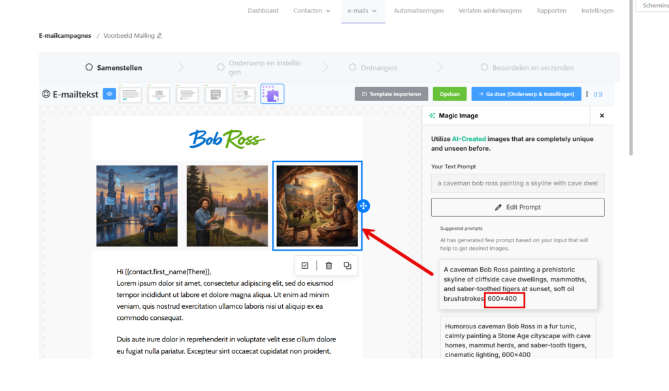This screenshot has width=669, height=391.
Task: Click the select checkbox icon below image
Action: pyautogui.click(x=304, y=266)
